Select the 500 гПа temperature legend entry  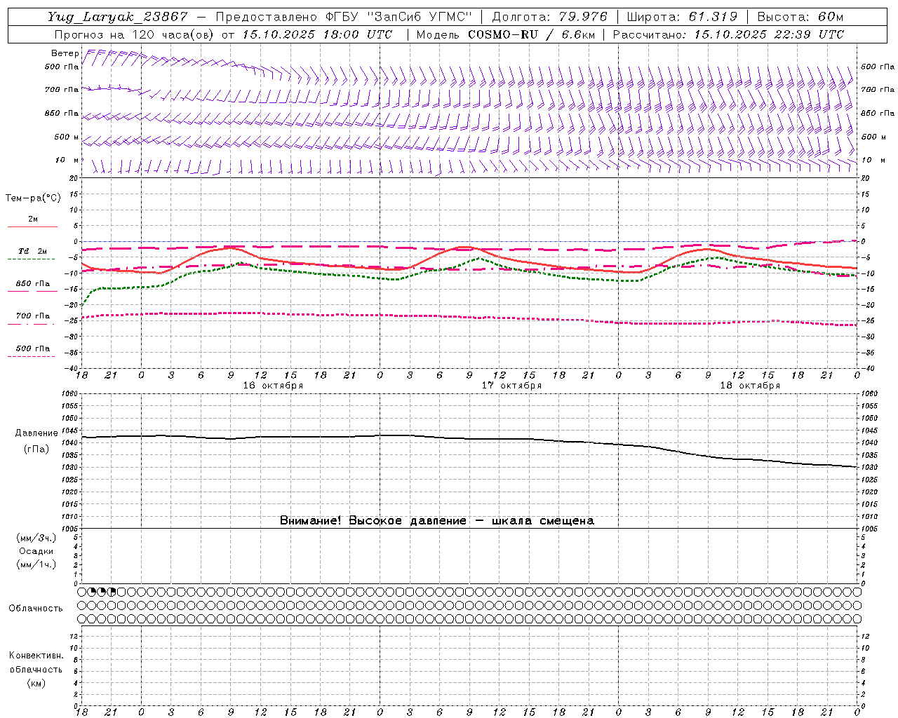(33, 348)
